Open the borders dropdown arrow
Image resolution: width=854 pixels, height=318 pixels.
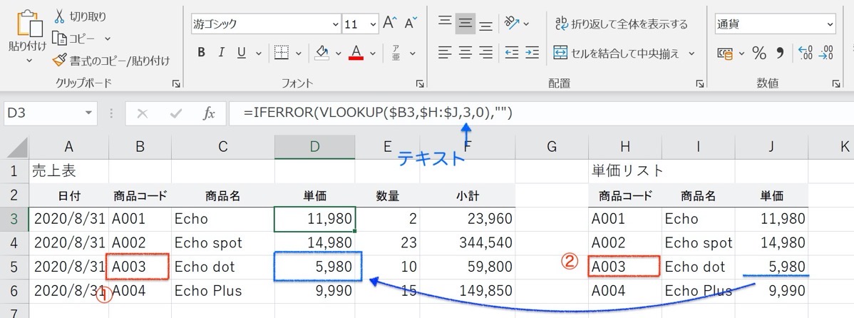tap(299, 53)
